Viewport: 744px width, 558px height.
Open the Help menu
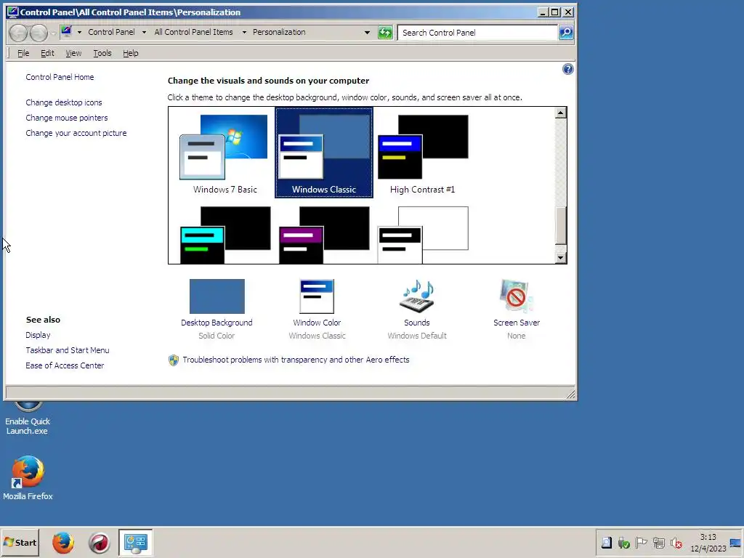click(131, 53)
